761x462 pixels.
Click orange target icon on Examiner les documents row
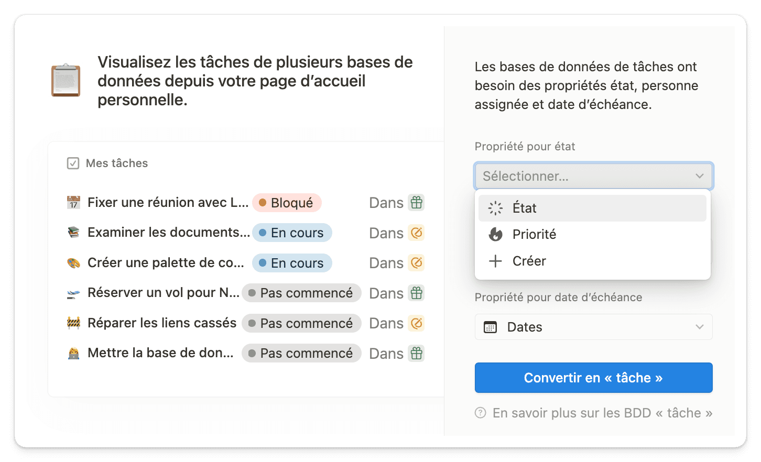point(416,233)
